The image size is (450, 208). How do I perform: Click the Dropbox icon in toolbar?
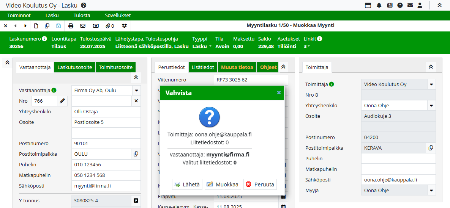(x=125, y=26)
